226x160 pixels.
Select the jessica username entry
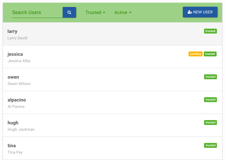point(15,54)
